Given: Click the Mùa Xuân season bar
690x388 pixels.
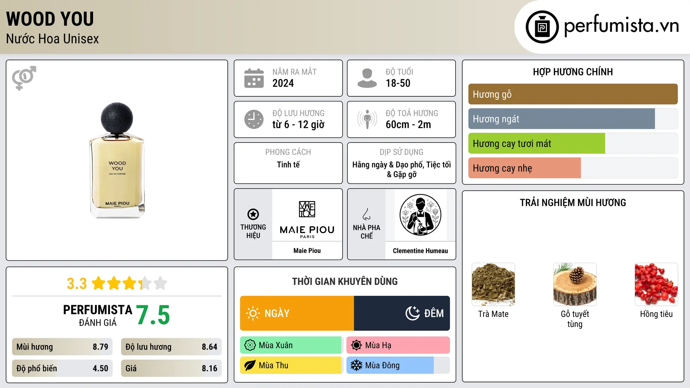Looking at the screenshot, I should [x=292, y=345].
